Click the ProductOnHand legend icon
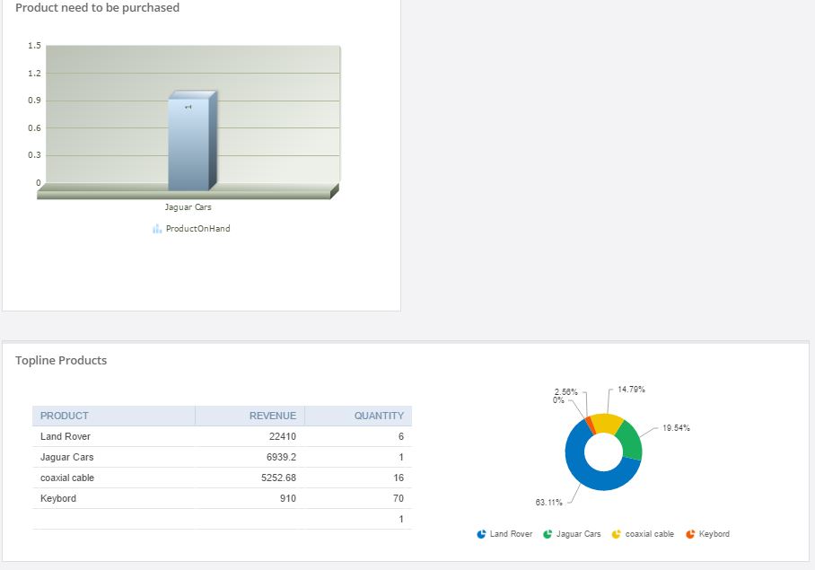This screenshot has height=570, width=815. pyautogui.click(x=157, y=229)
